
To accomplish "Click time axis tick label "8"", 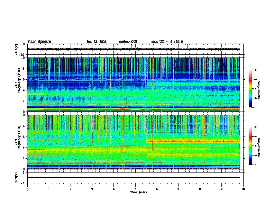I will pyautogui.click(x=200, y=189).
